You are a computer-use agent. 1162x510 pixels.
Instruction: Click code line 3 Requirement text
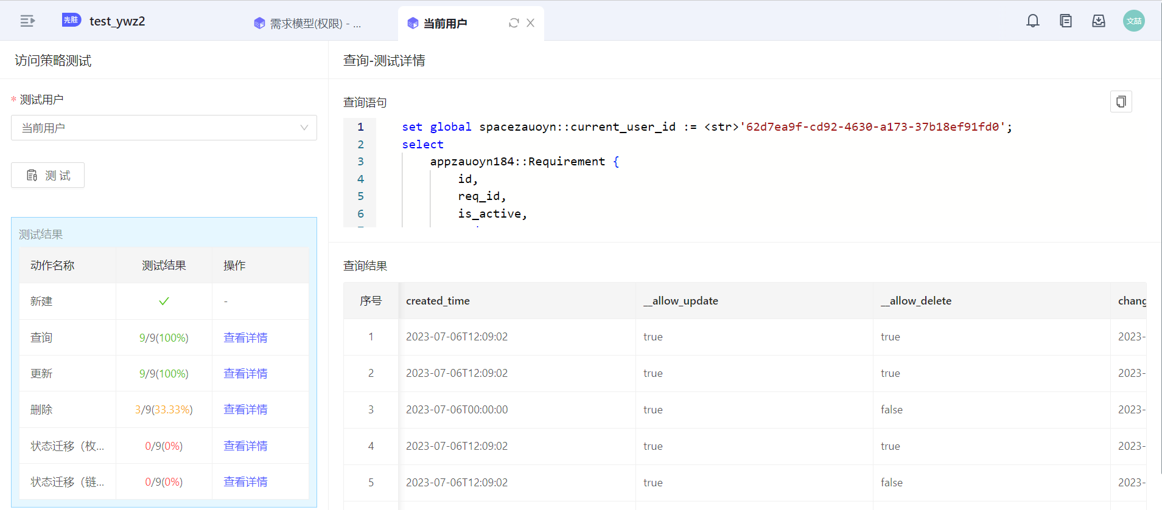click(x=566, y=162)
